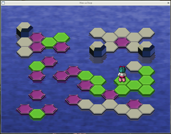Select the purple tile enclosed by grey tiles

pyautogui.click(x=122, y=42)
